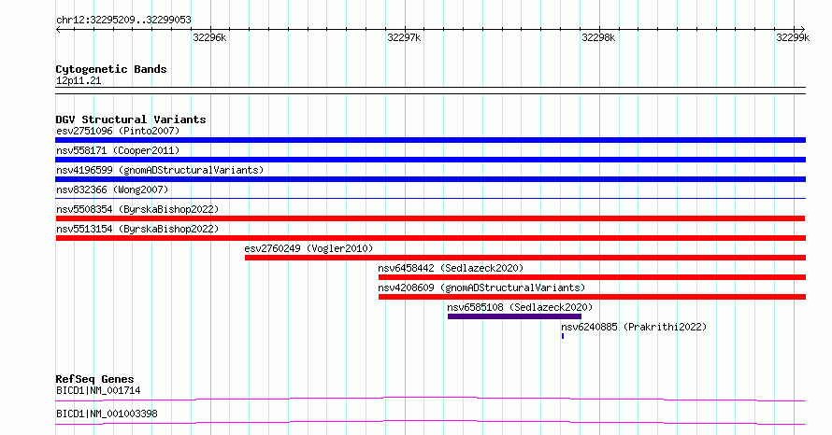Viewport: 832px width, 435px height.
Task: Open the BICD1|NM_001714 gene label
Action: [98, 390]
